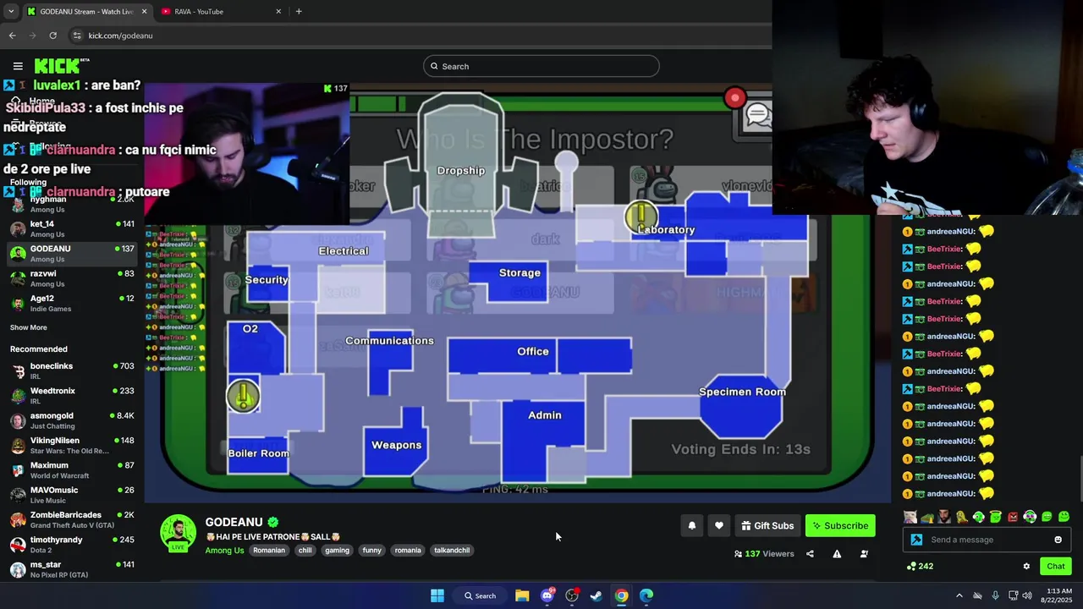The image size is (1083, 609).
Task: Focus the Kick search box
Action: pos(541,66)
